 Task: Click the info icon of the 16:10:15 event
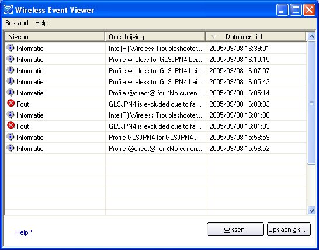click(x=11, y=59)
